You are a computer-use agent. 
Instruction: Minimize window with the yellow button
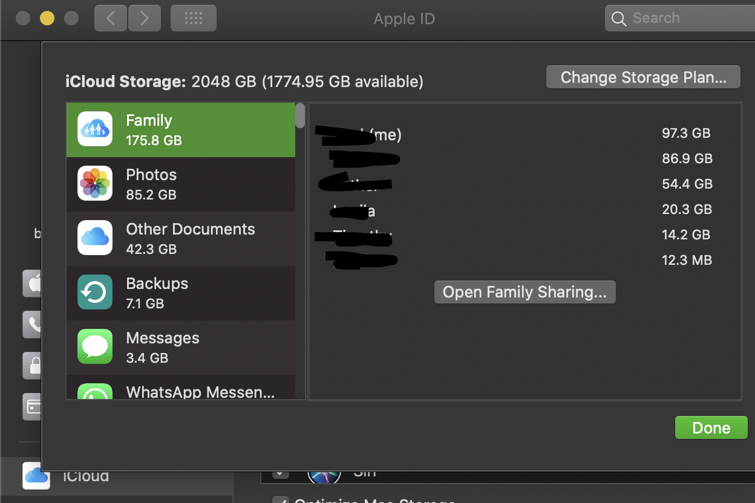coord(47,18)
